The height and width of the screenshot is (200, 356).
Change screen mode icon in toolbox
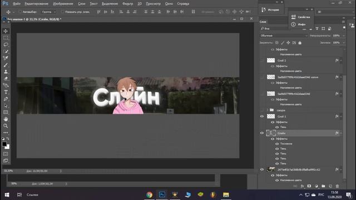pyautogui.click(x=6, y=161)
